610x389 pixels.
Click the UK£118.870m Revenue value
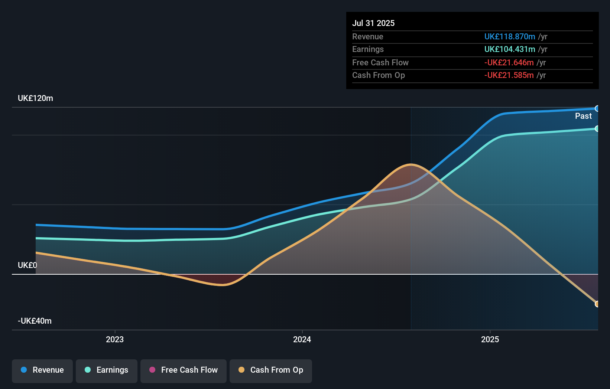pyautogui.click(x=510, y=36)
